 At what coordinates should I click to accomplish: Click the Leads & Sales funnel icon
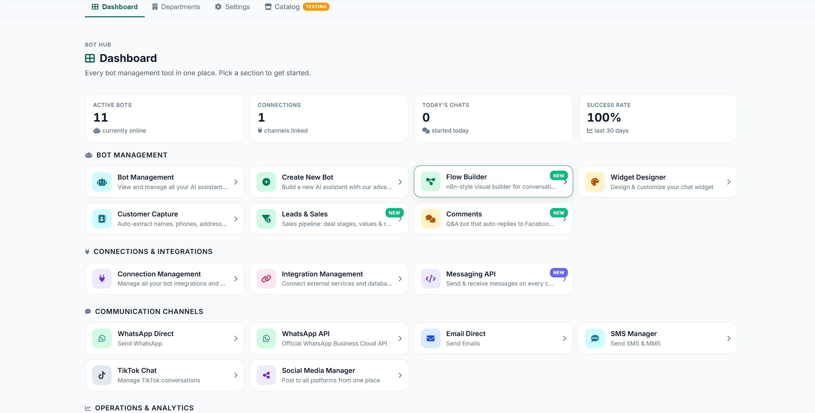pos(266,219)
